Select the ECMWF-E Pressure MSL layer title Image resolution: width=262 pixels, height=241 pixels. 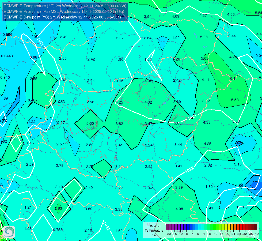tap(64, 12)
